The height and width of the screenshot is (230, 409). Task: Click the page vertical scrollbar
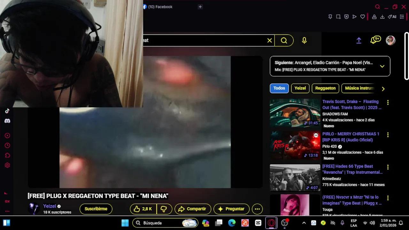406,56
